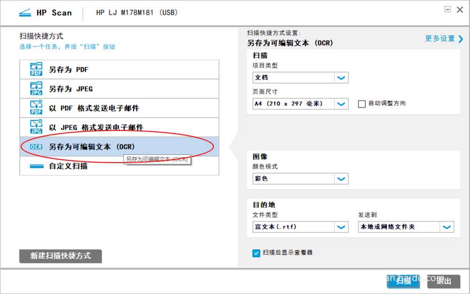The width and height of the screenshot is (470, 294).
Task: Click the HP Scan scanner logo icon
Action: tap(25, 13)
